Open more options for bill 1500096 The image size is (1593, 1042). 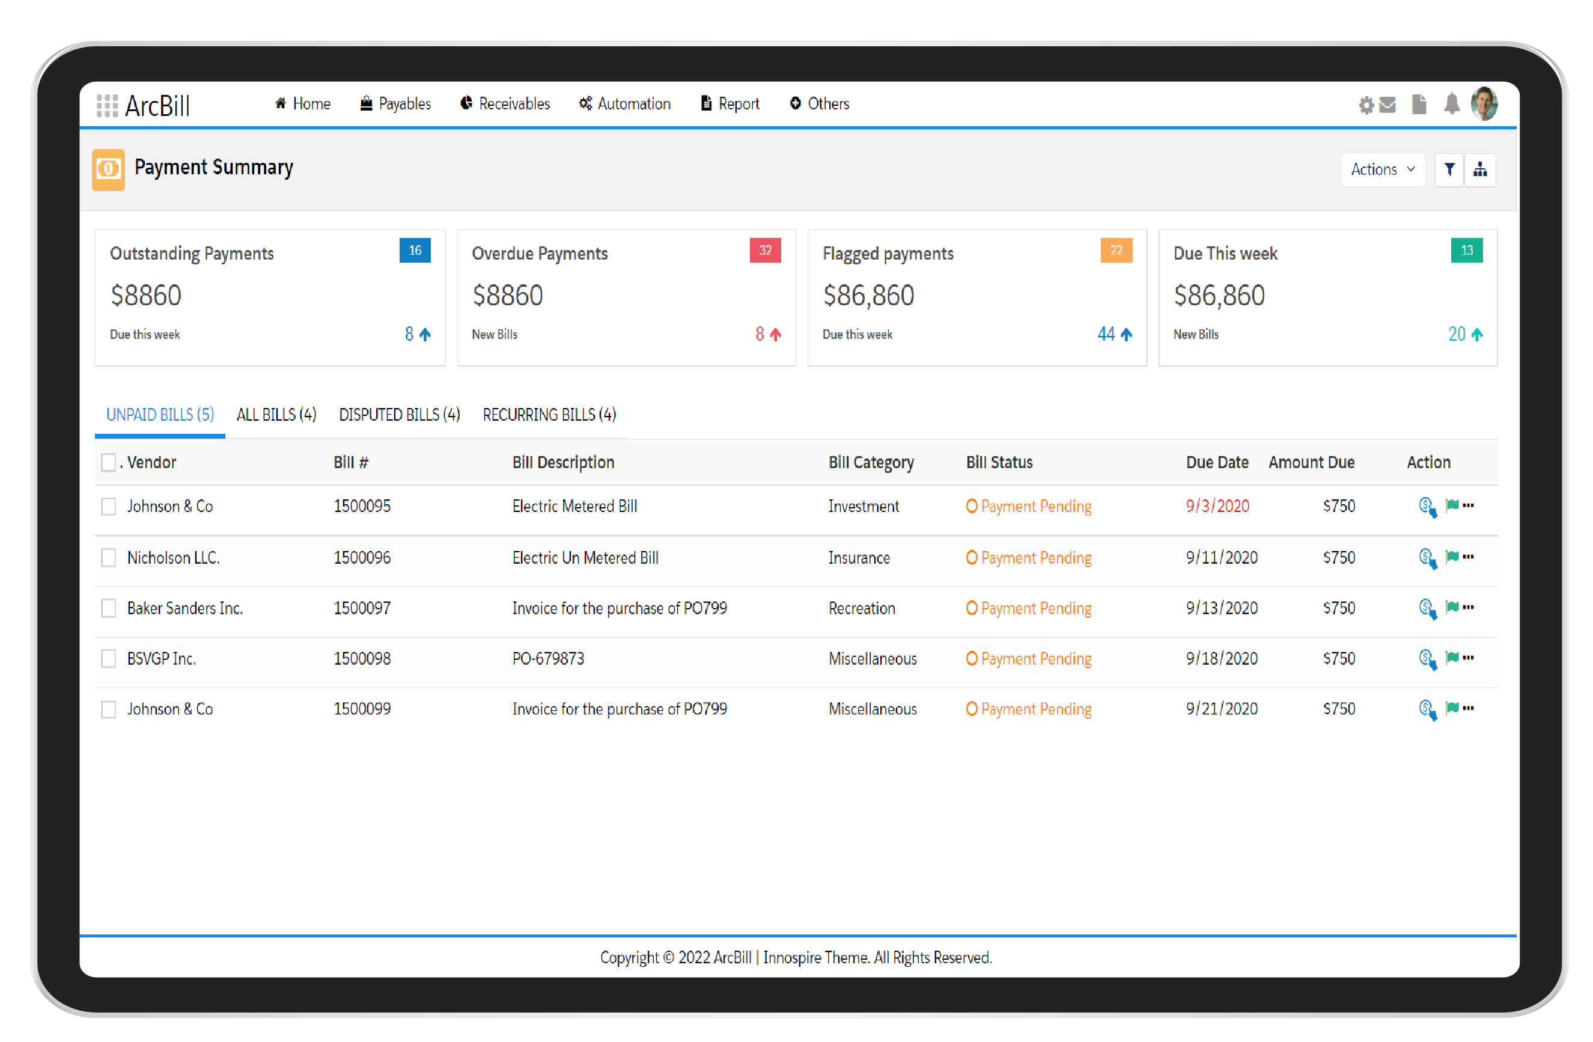click(x=1468, y=557)
